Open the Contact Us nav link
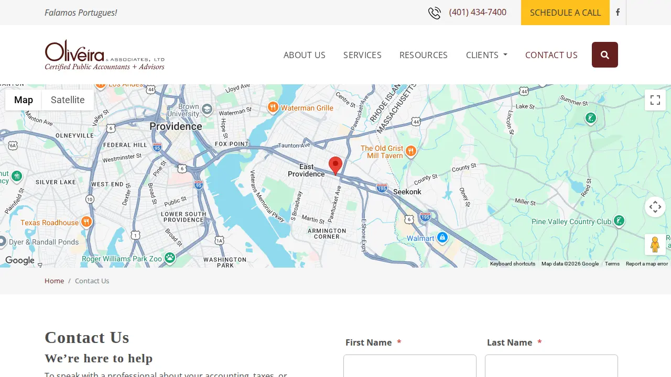The height and width of the screenshot is (377, 671). pyautogui.click(x=551, y=55)
